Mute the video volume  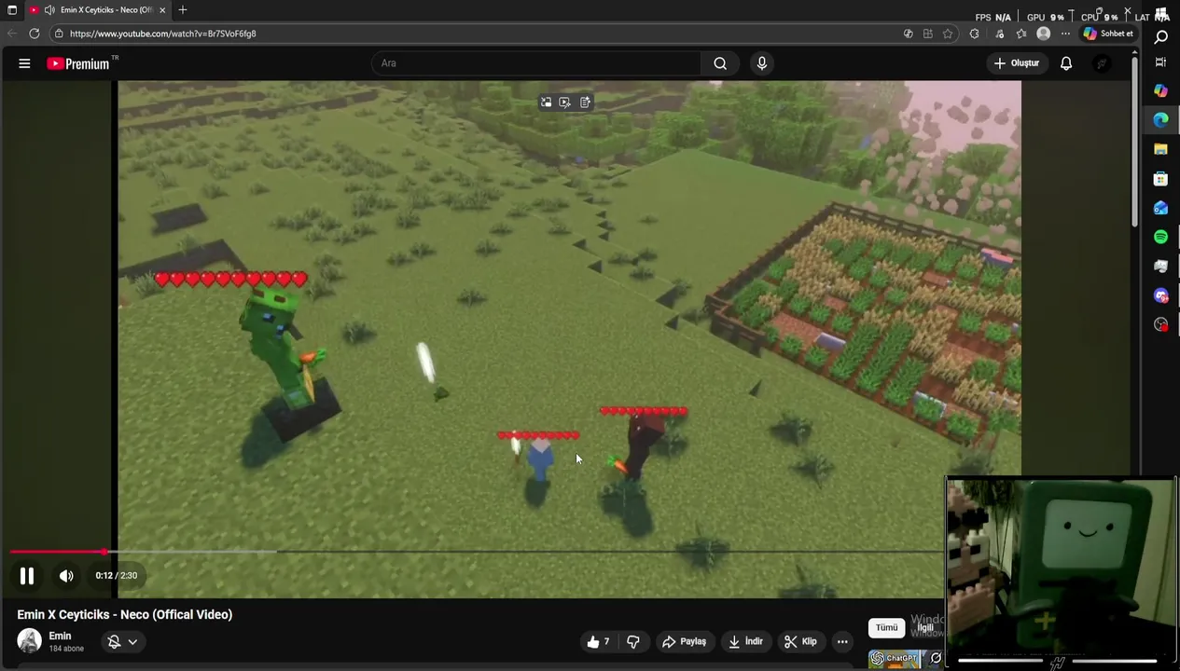(66, 576)
